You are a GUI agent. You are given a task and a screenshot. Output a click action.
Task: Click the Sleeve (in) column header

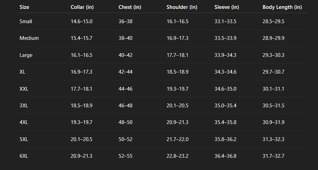[x=227, y=7]
